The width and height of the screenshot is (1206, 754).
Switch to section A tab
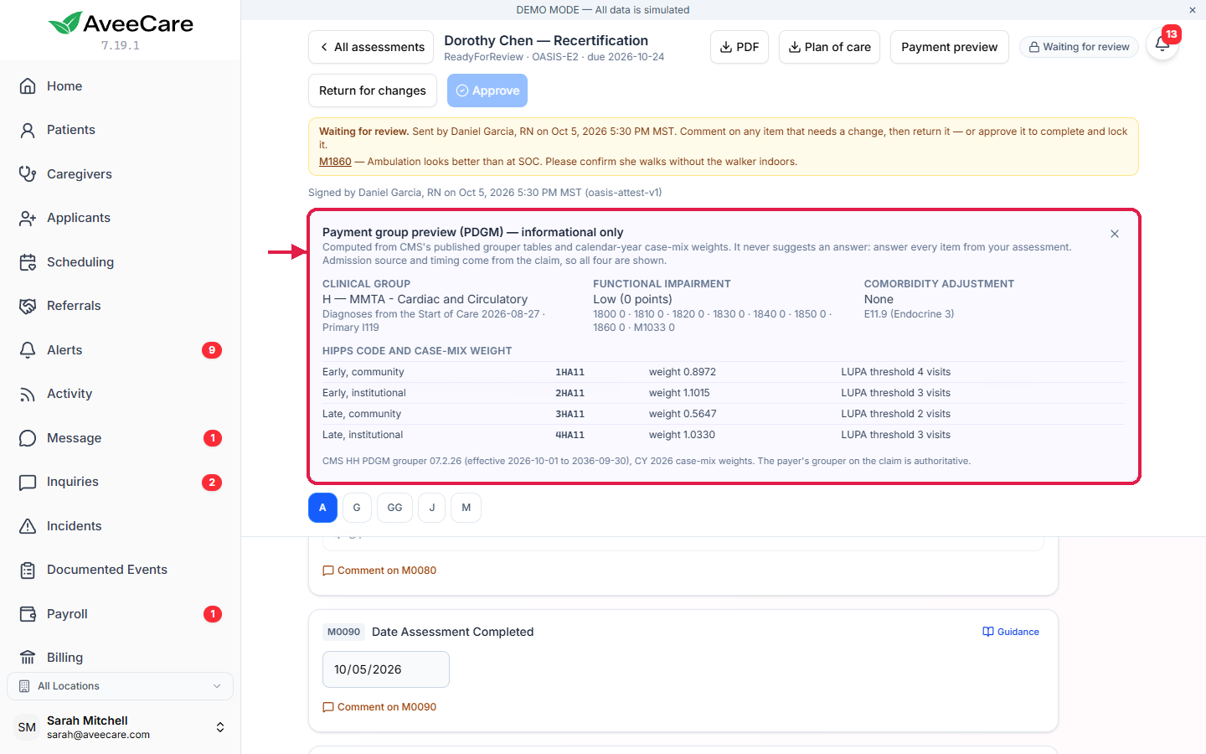click(x=322, y=508)
